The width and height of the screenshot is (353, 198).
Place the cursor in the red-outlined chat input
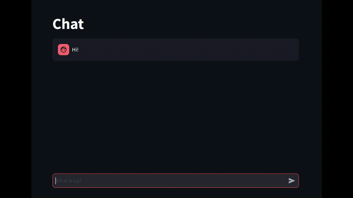pyautogui.click(x=171, y=181)
